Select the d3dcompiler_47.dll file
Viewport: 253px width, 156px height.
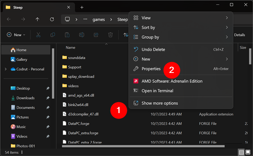[x=83, y=114]
